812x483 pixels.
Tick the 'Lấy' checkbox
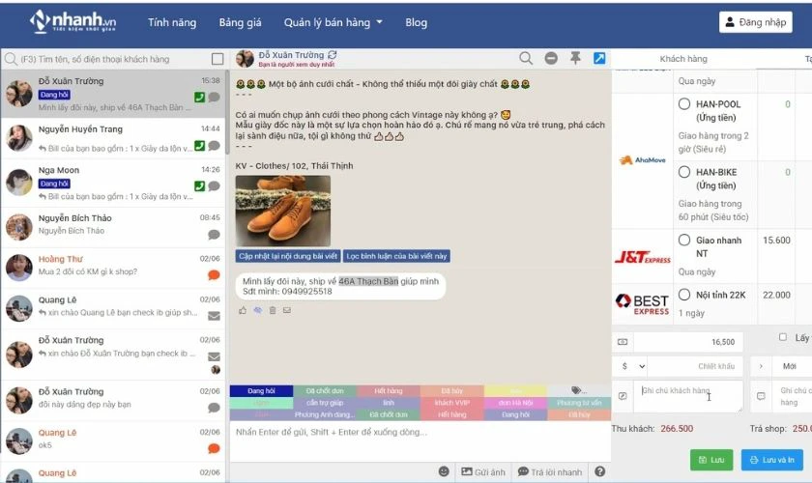point(782,337)
